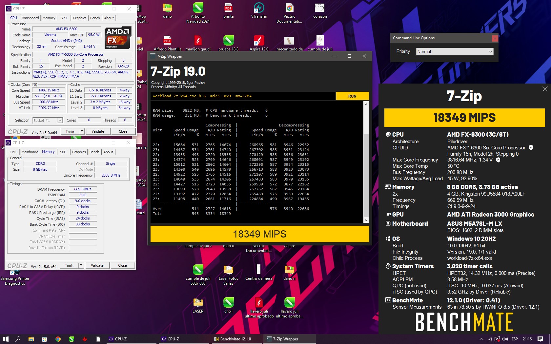The image size is (551, 344).
Task: Open Laser Fotos Varias folder
Action: tap(228, 275)
